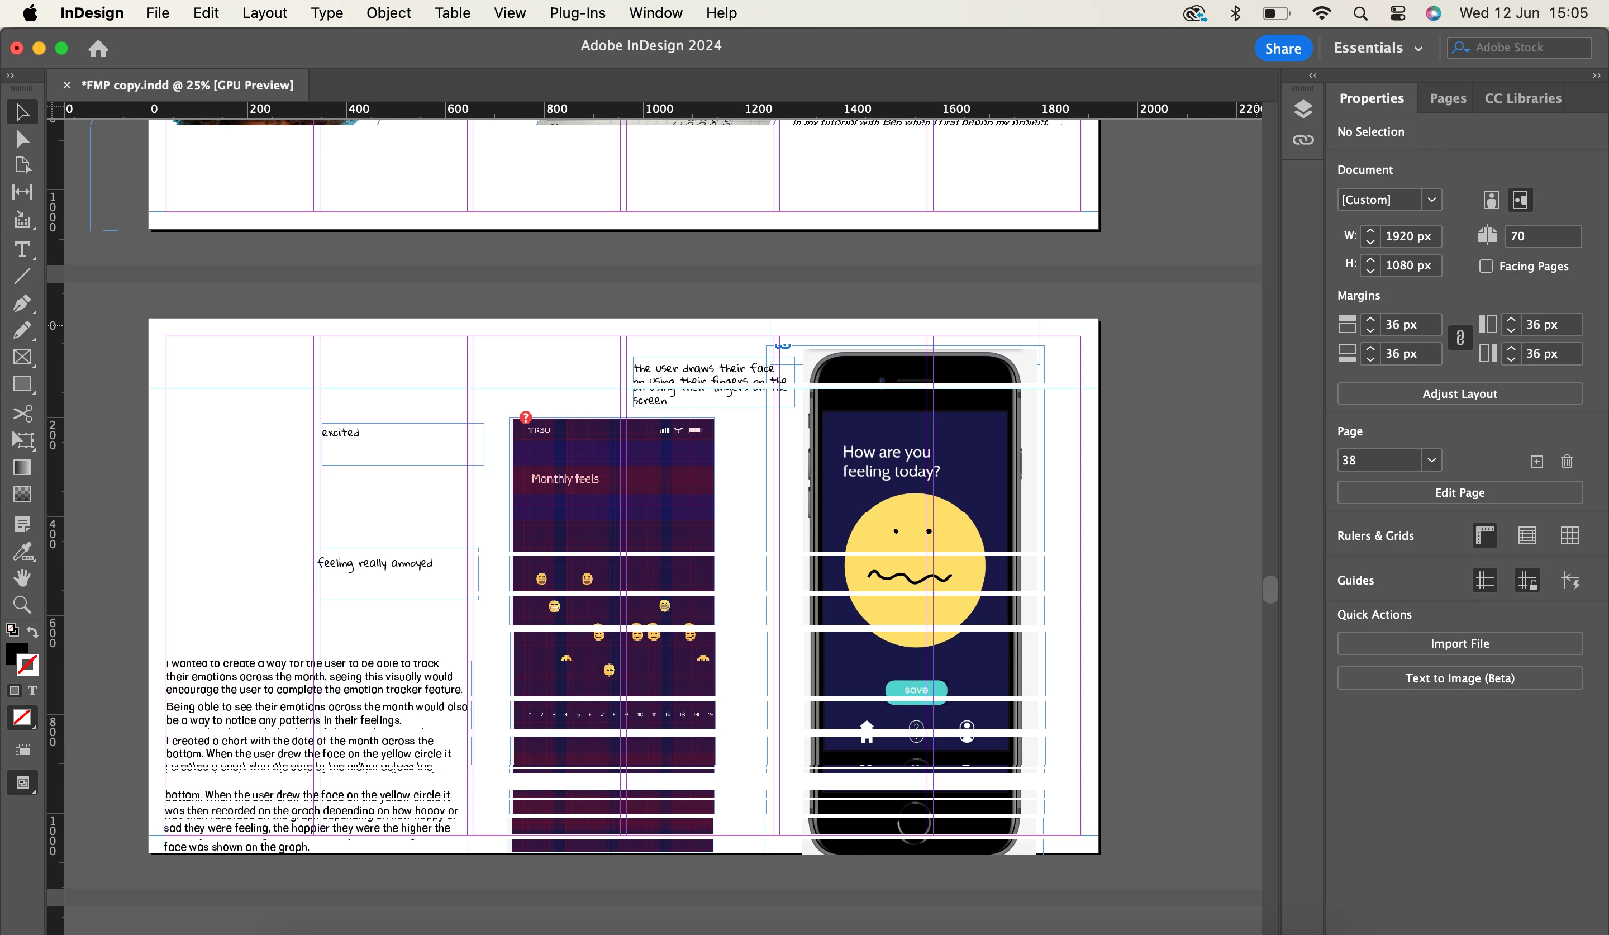
Task: Open the Object menu
Action: tap(388, 13)
